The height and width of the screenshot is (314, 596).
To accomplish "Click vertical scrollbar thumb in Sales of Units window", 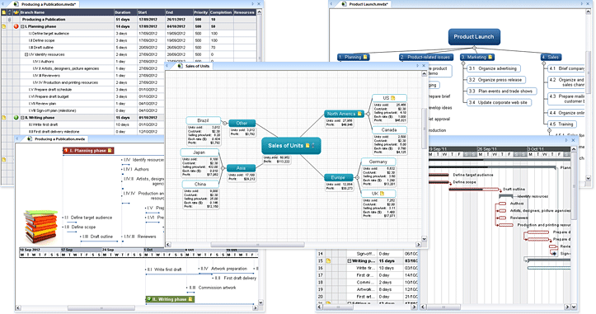I will pyautogui.click(x=425, y=129).
